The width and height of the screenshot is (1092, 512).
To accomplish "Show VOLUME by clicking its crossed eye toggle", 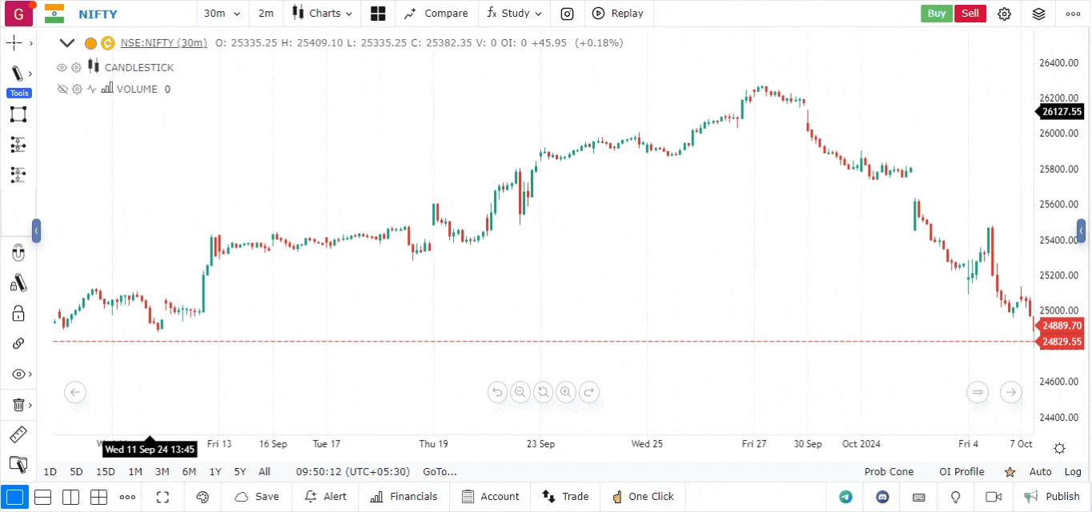I will (x=62, y=89).
